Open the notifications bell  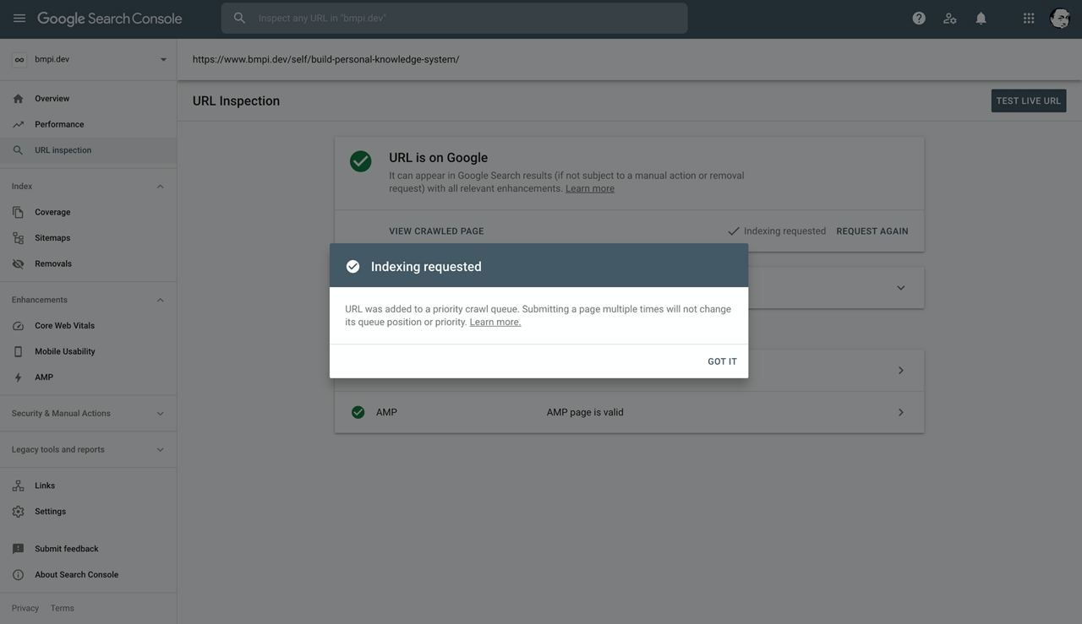(x=981, y=18)
